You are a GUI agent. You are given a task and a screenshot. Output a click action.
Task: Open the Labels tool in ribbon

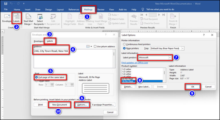click(x=17, y=18)
